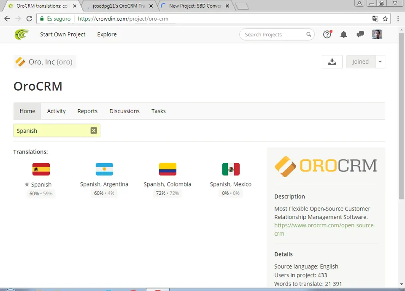Reload the current page
This screenshot has width=405, height=291.
click(29, 19)
